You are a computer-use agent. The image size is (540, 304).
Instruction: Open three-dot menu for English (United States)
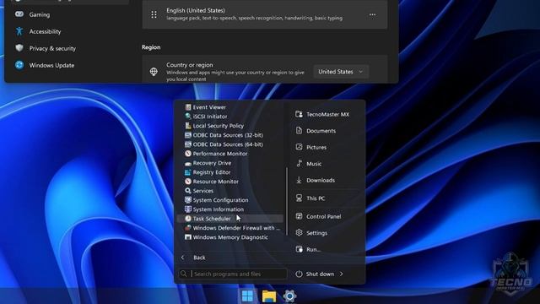point(372,14)
